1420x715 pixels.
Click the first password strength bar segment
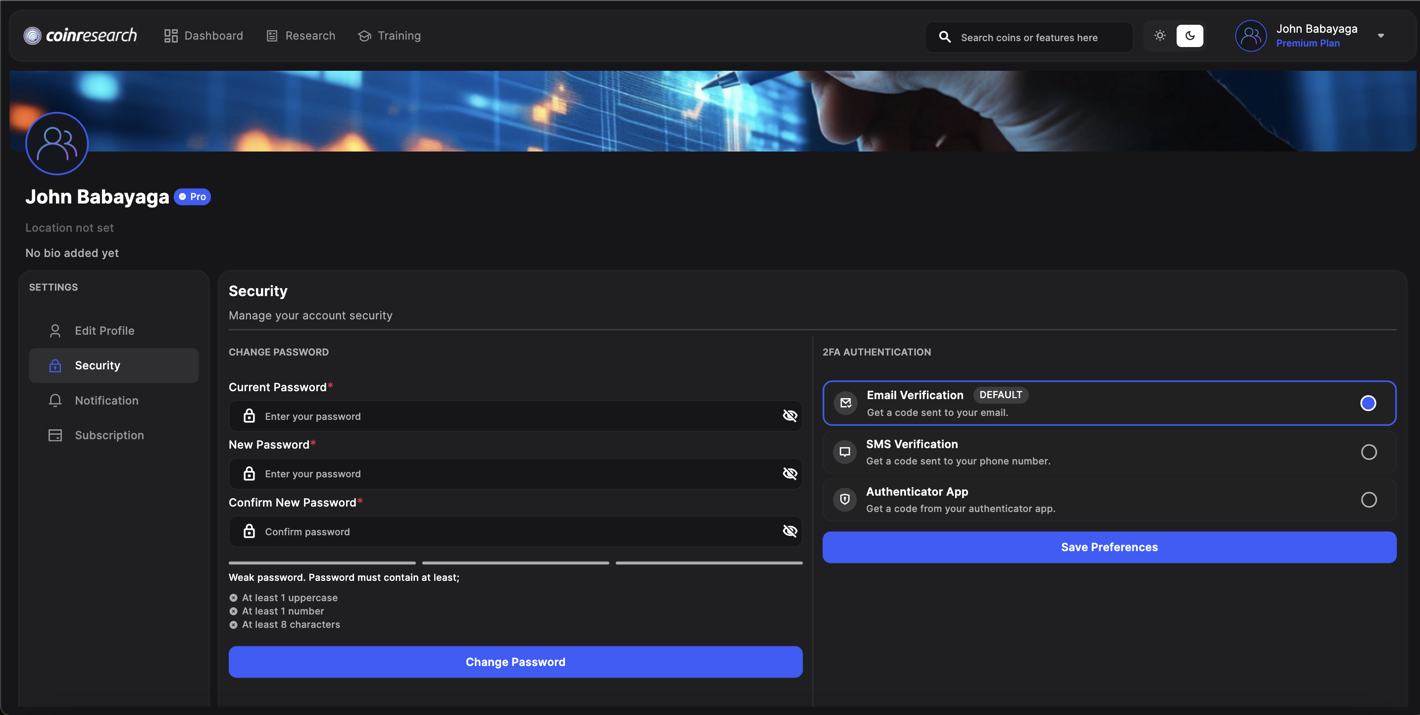(x=322, y=563)
